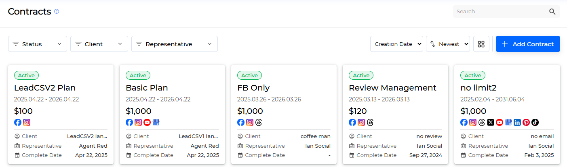
Task: Switch to grid view layout icon
Action: [481, 44]
